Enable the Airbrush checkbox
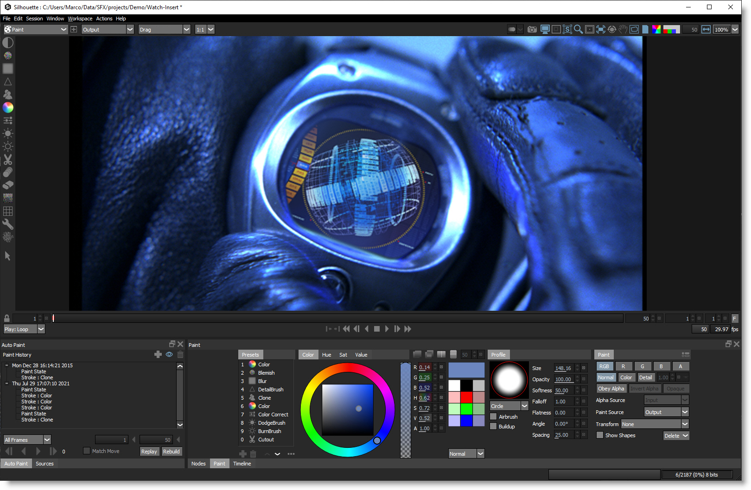 pyautogui.click(x=494, y=417)
